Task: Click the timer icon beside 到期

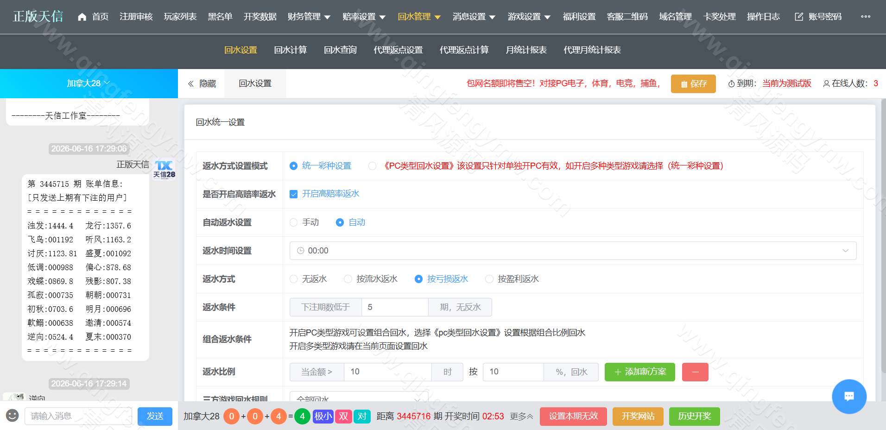Action: coord(731,84)
